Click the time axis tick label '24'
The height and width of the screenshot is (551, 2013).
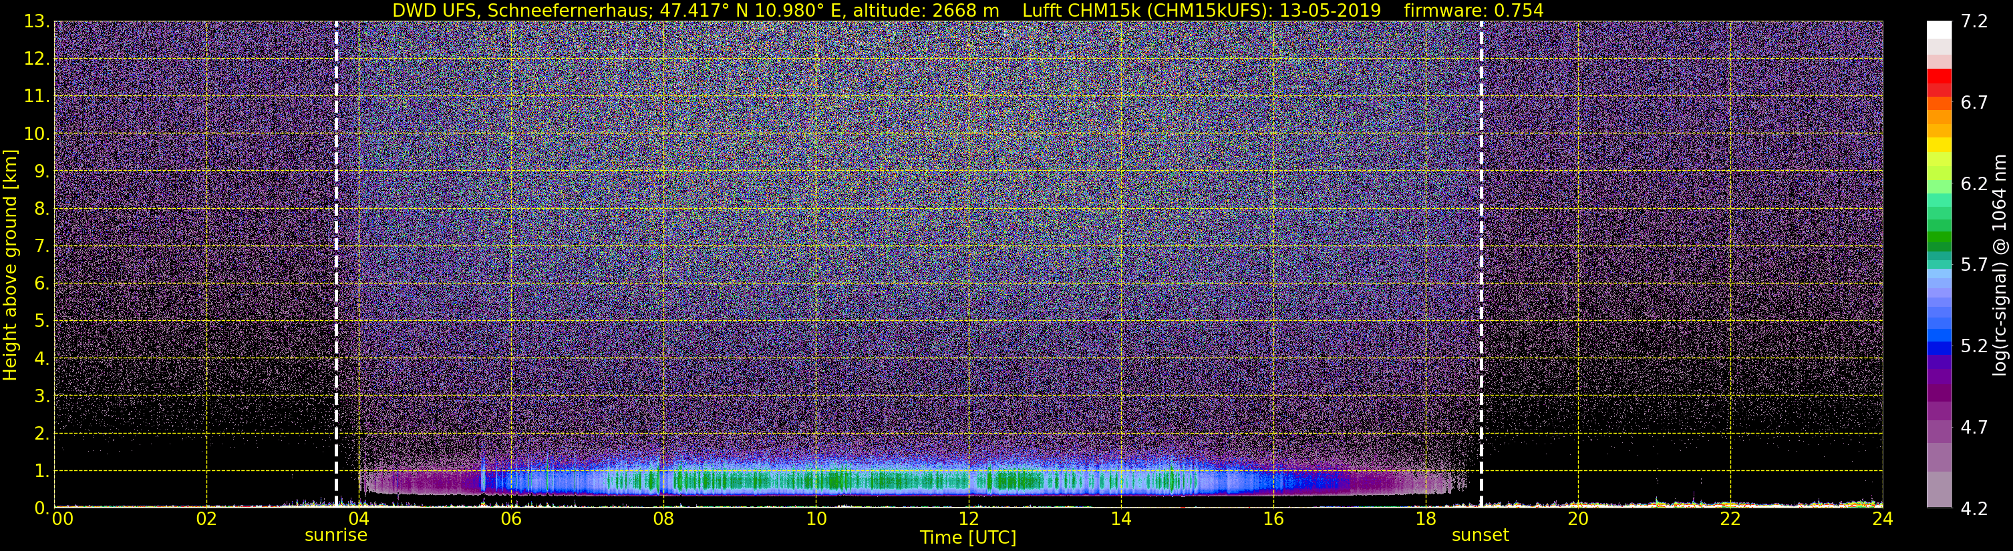tap(1883, 519)
